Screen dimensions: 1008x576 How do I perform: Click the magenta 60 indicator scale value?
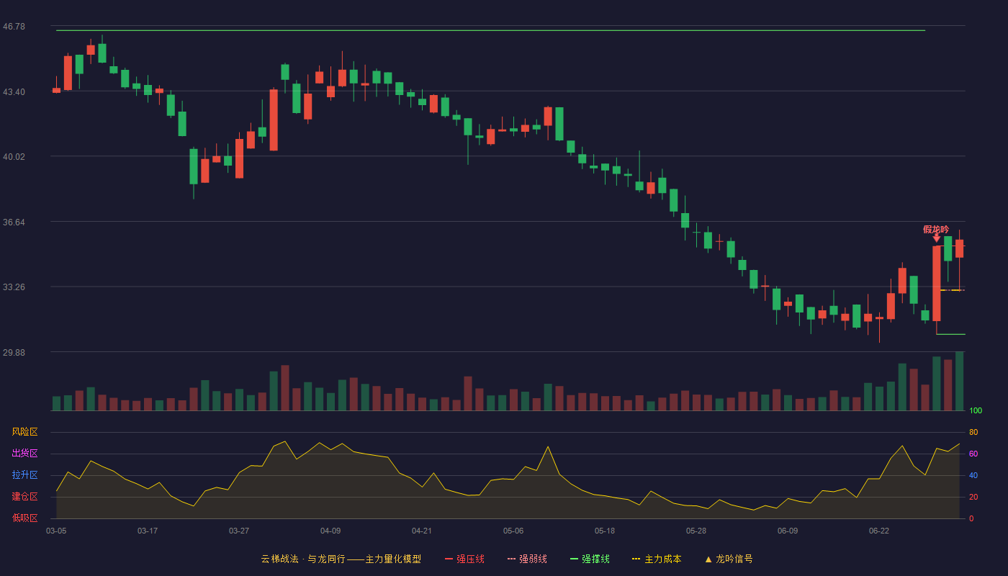973,454
